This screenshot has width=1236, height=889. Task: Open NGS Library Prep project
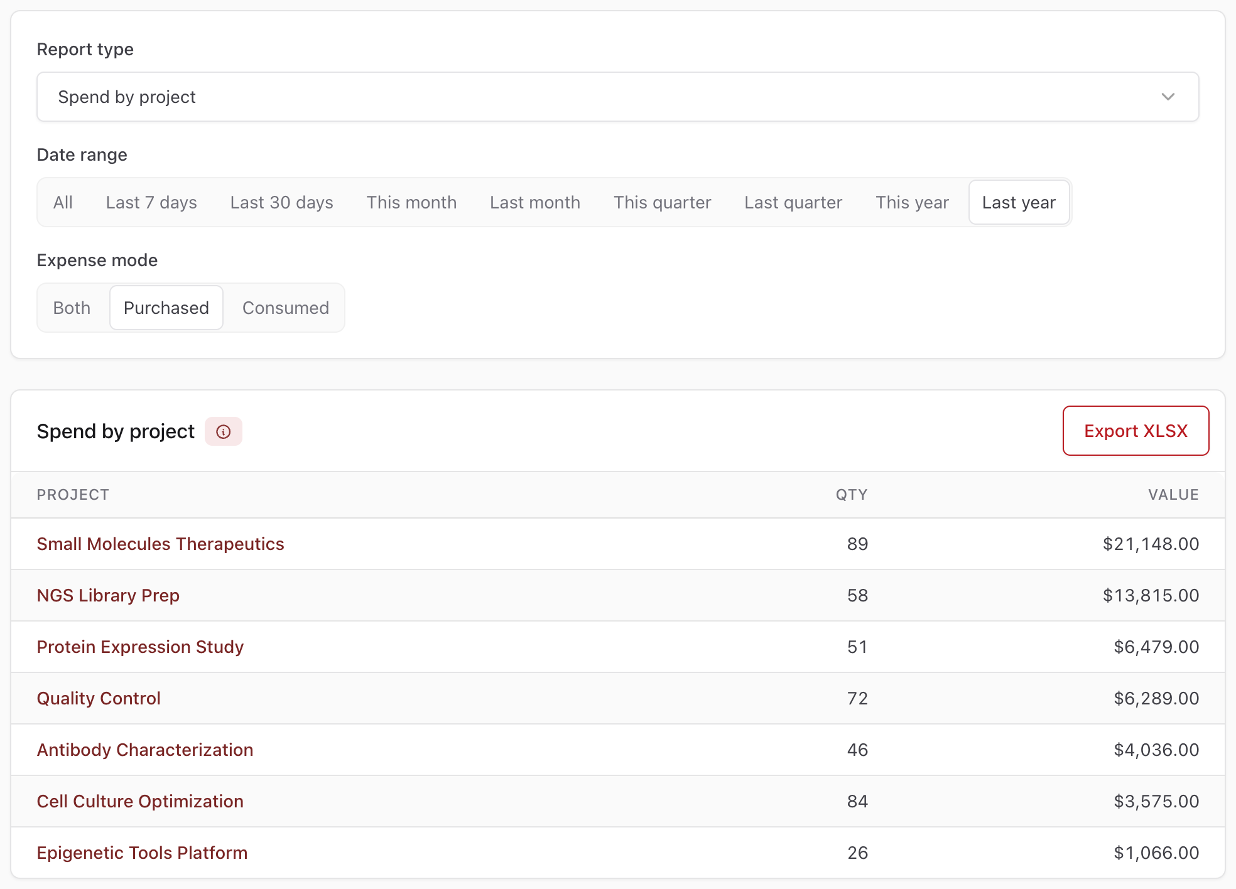coord(108,595)
